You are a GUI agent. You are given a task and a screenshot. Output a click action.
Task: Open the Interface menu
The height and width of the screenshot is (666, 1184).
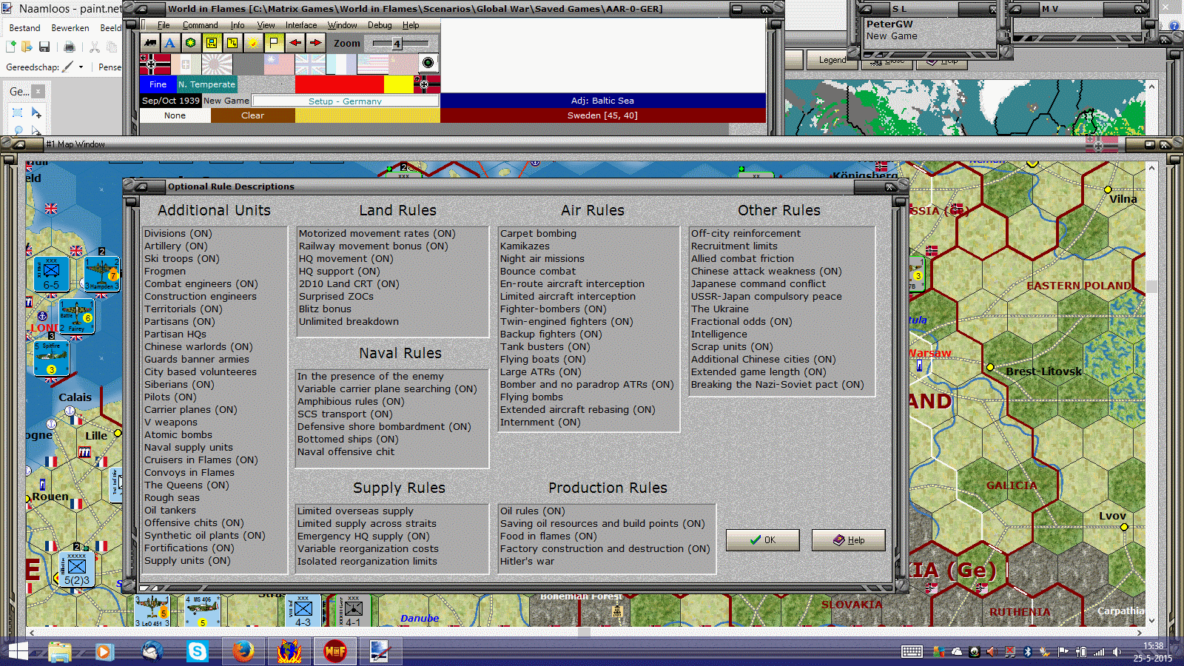coord(301,25)
